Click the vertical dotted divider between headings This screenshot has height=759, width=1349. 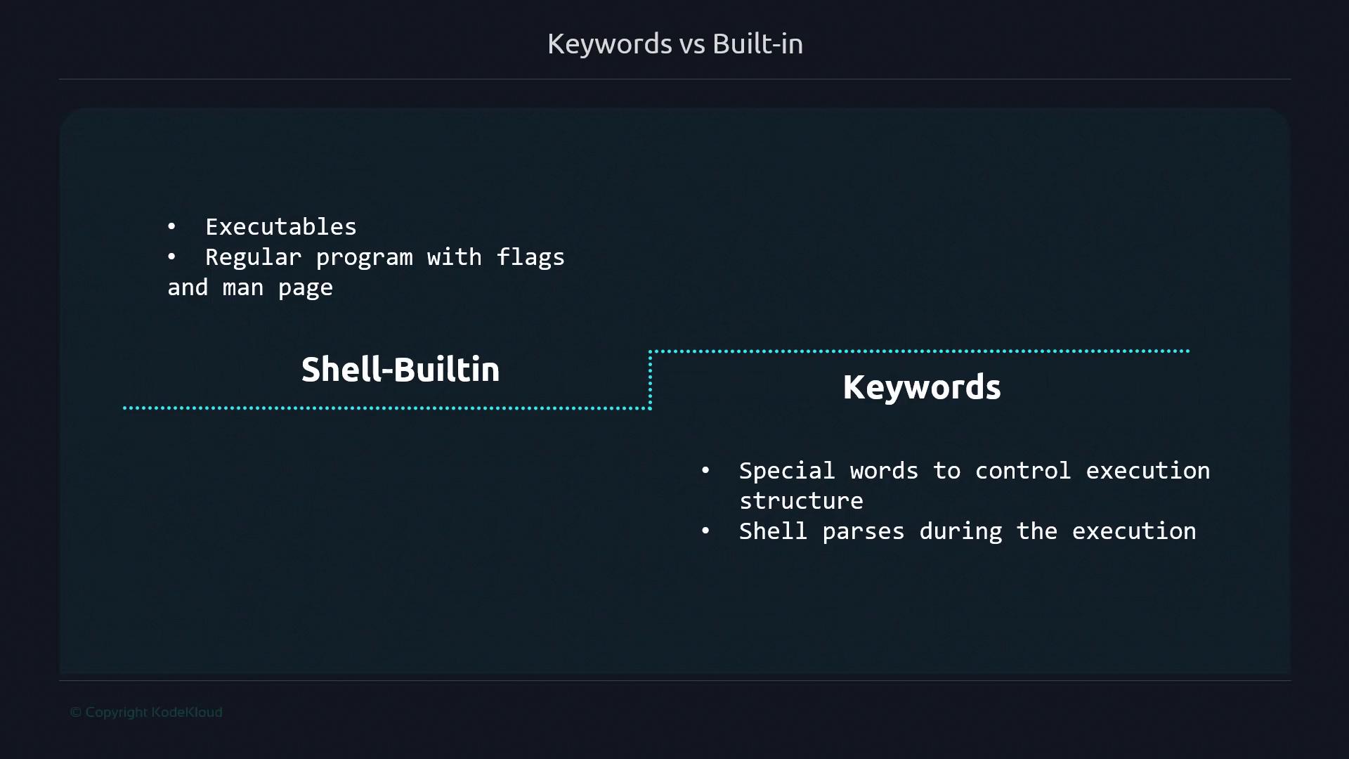[x=650, y=379]
